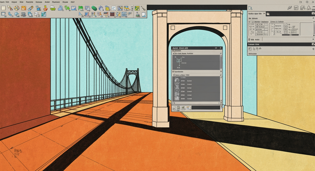Toggle the checkbox beside the middle section header
Viewport: 315px width, 171px height.
point(173,72)
